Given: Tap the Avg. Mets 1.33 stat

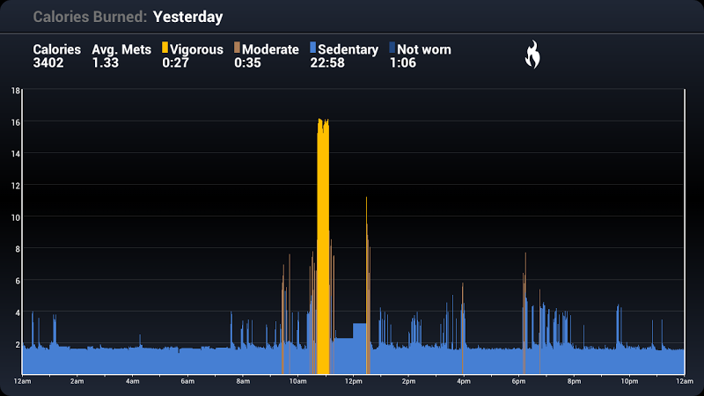Looking at the screenshot, I should (x=121, y=56).
